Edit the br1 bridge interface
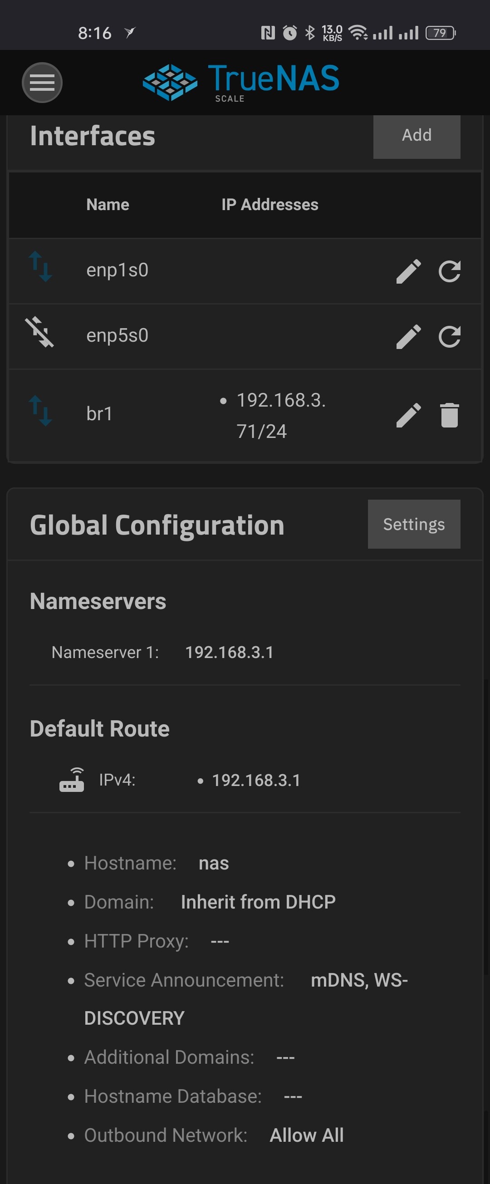The width and height of the screenshot is (490, 1184). pos(408,415)
